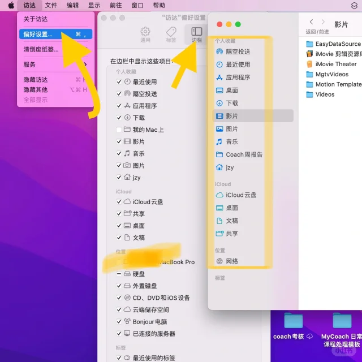The height and width of the screenshot is (362, 362).
Task: Choose 清倒废纸篓… menu entry
Action: [55, 49]
